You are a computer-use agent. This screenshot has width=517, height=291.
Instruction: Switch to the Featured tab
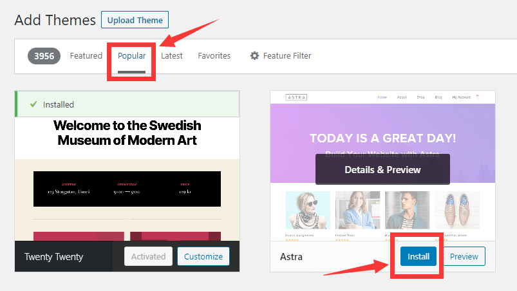click(86, 56)
